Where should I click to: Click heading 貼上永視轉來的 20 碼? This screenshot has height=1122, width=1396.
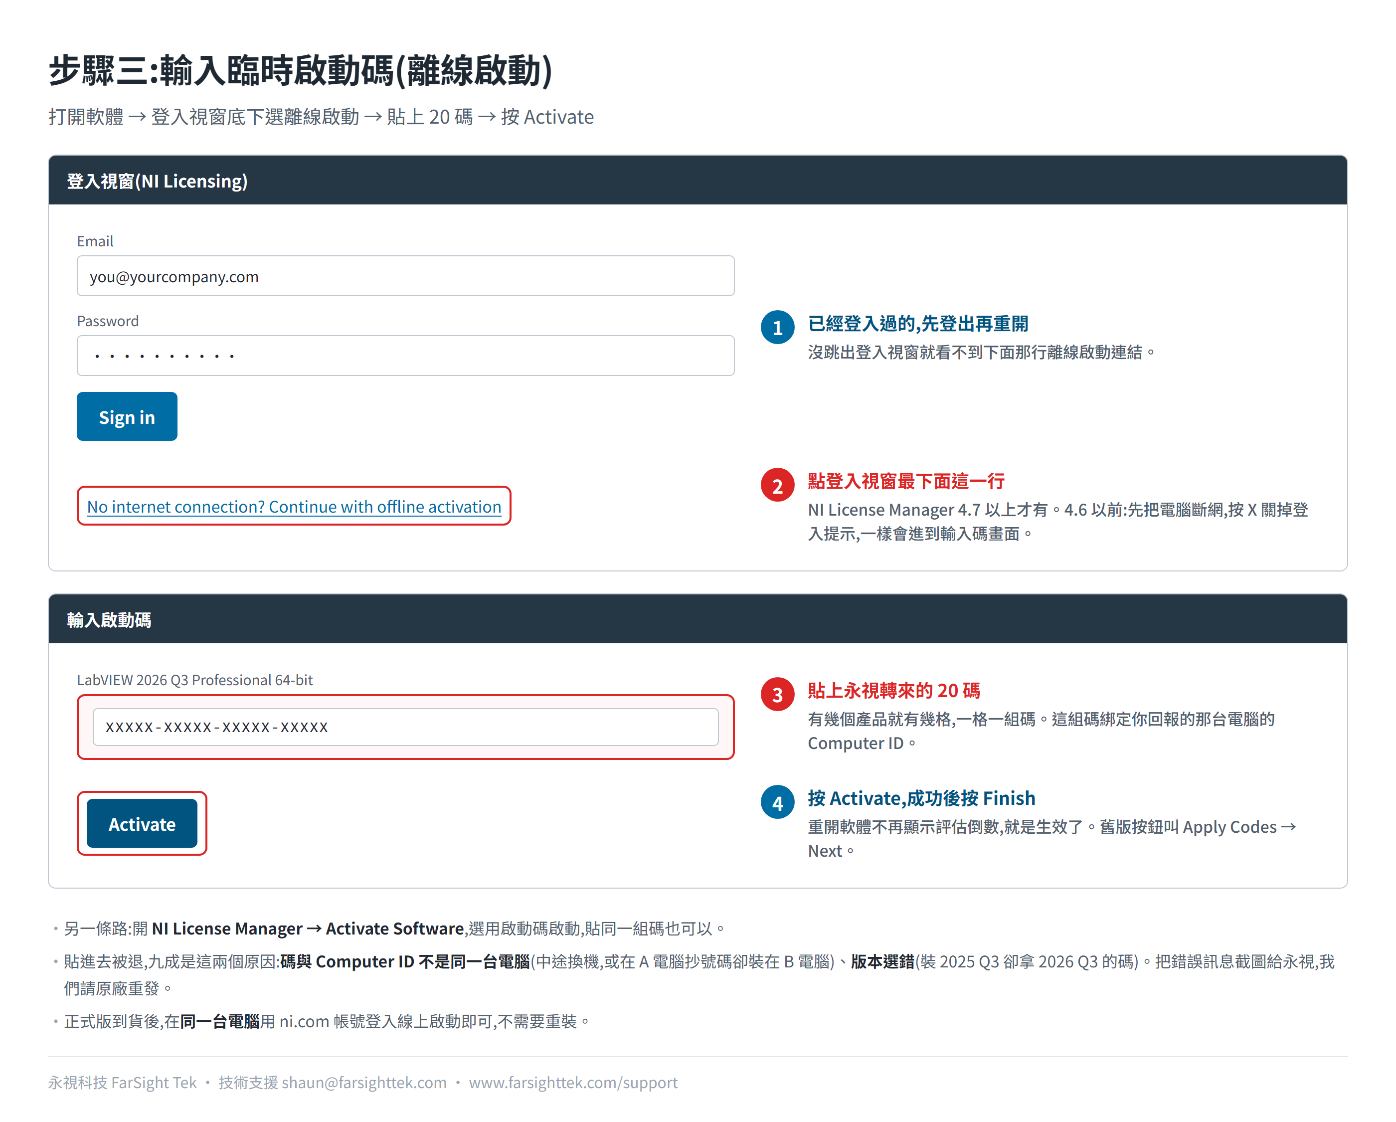893,691
